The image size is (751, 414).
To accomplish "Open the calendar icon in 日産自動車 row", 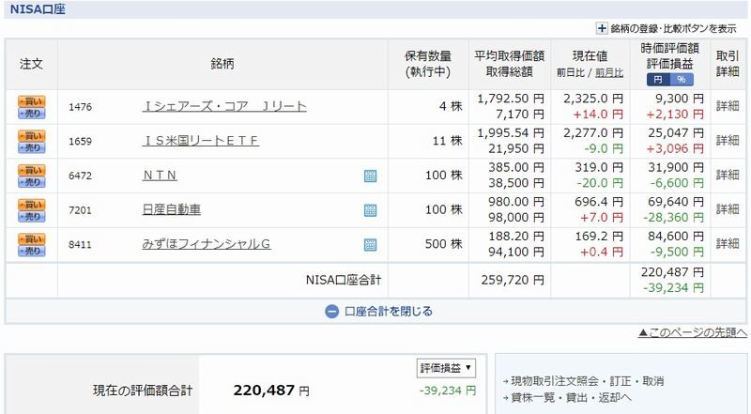I will 370,210.
